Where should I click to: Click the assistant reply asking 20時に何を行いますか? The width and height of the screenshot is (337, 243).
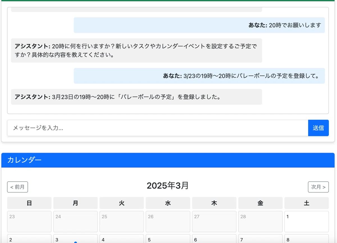pyautogui.click(x=136, y=51)
